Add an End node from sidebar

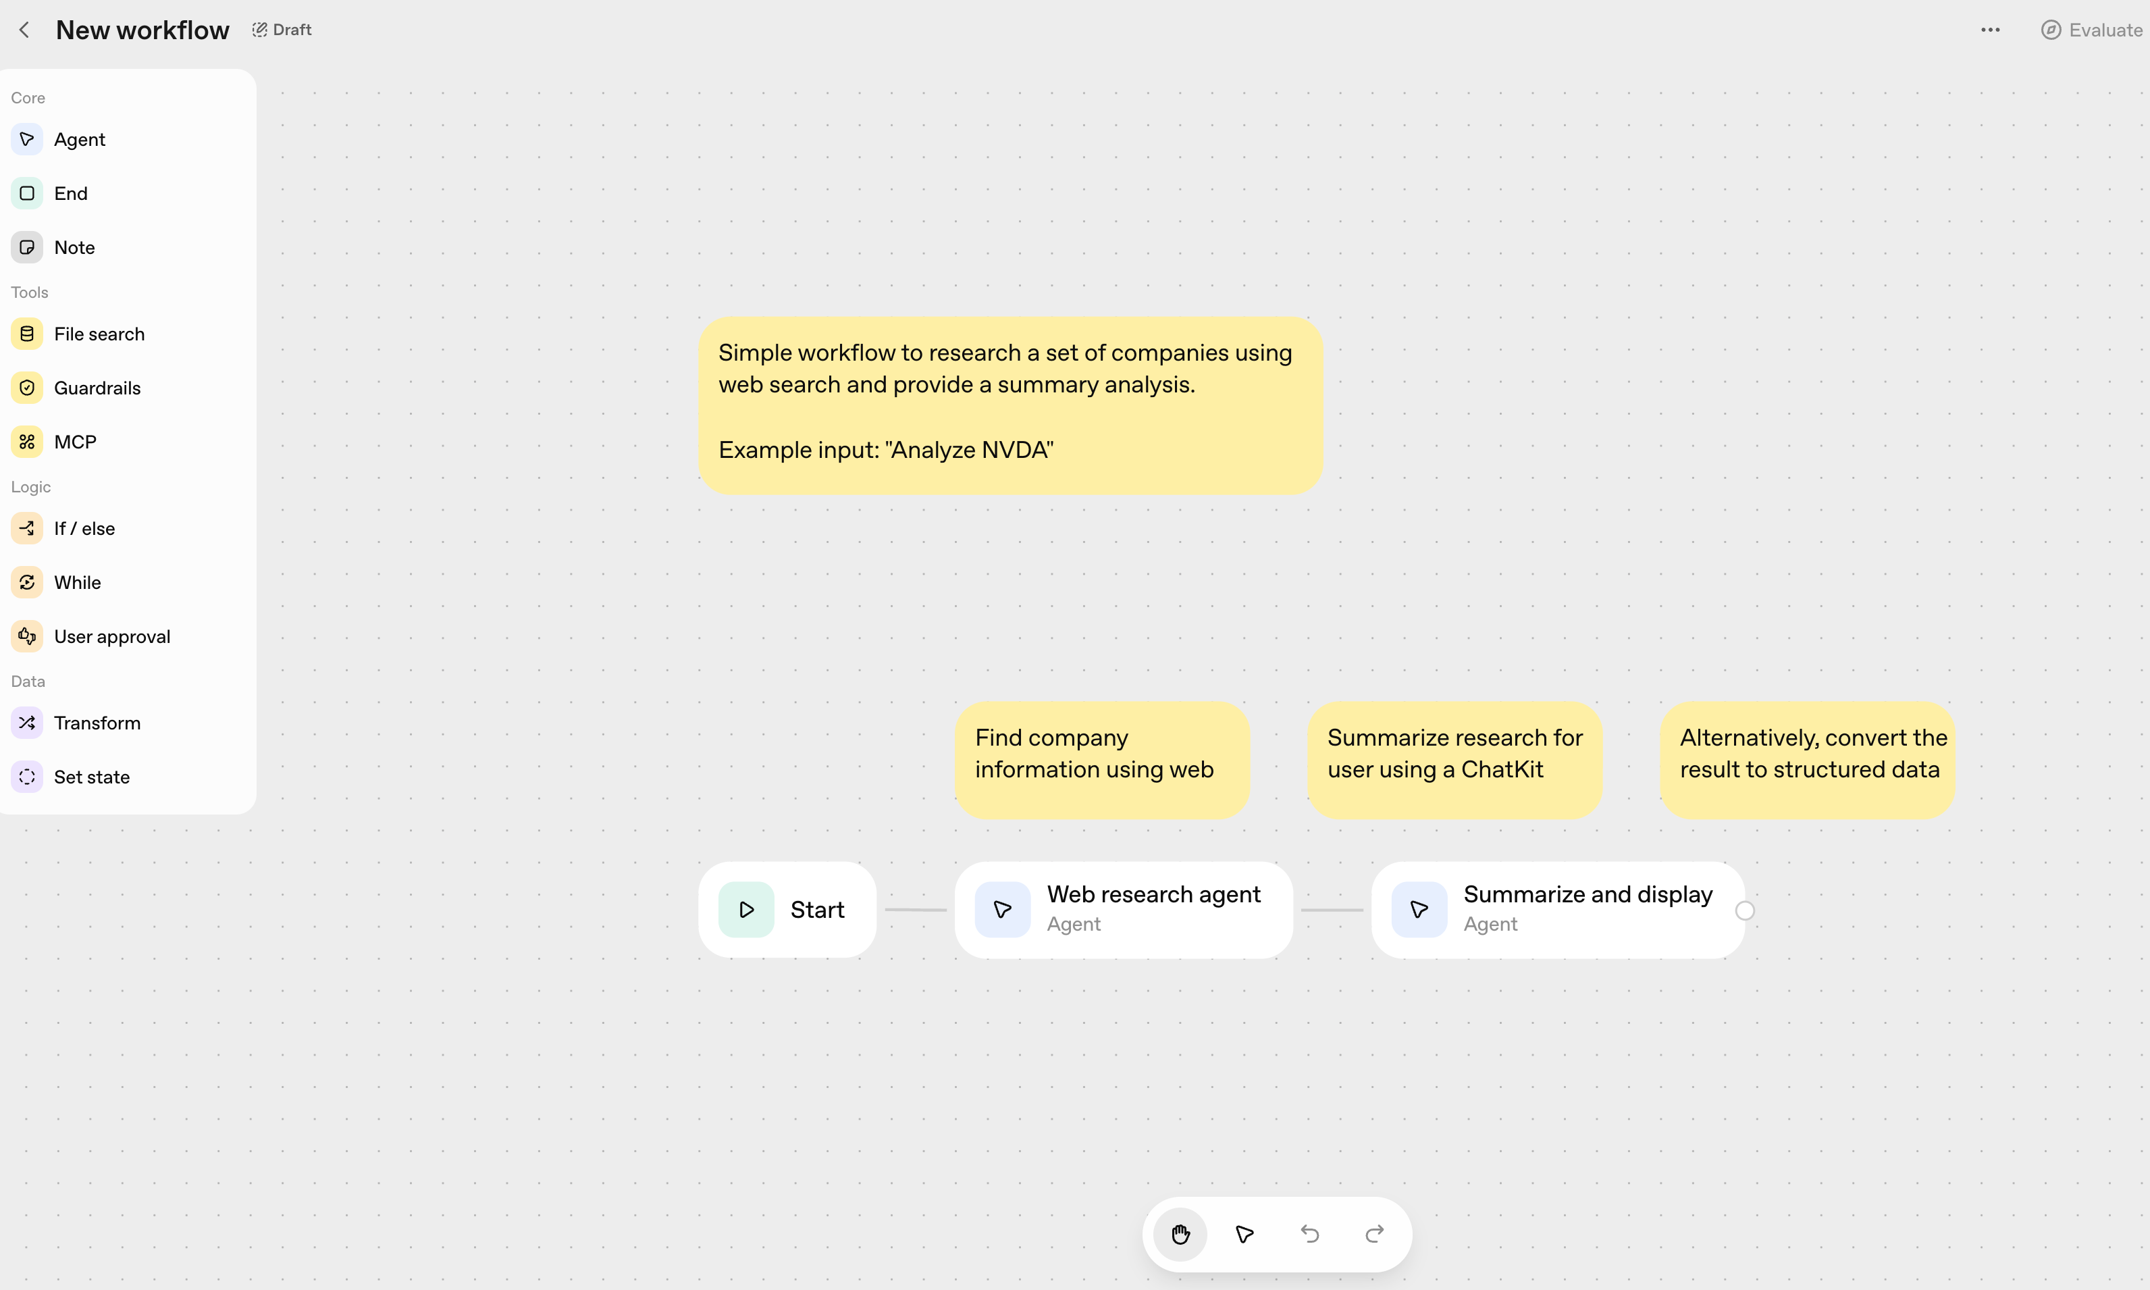coord(70,193)
